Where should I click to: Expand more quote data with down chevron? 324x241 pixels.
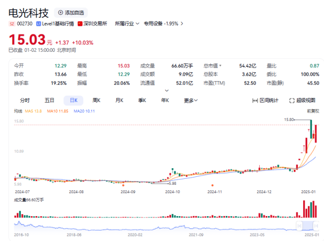[x=167, y=91]
